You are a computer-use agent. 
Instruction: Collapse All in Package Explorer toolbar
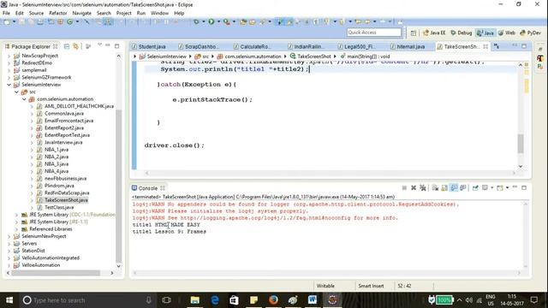pyautogui.click(x=67, y=46)
